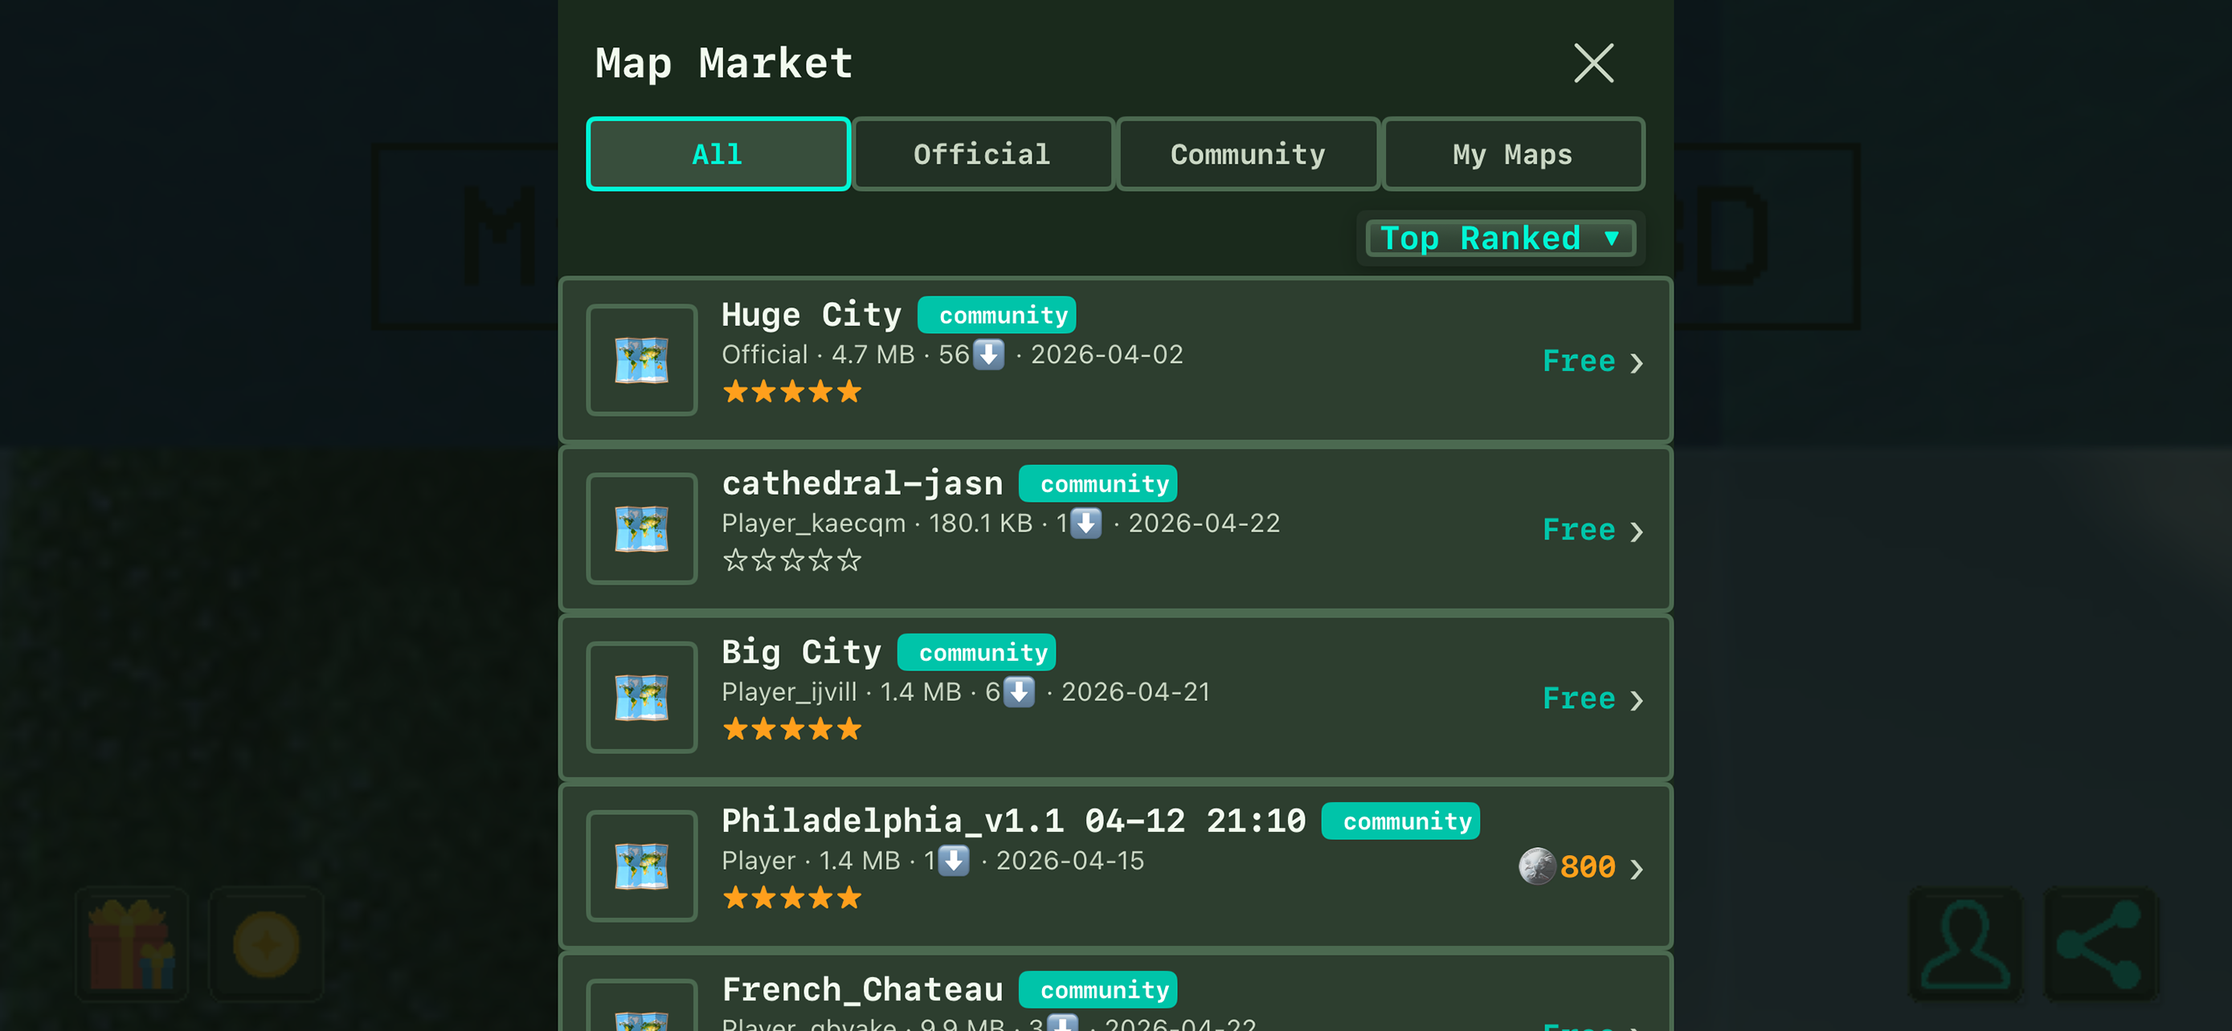Click the Player_kaecqm author name
This screenshot has width=2232, height=1031.
tap(814, 524)
